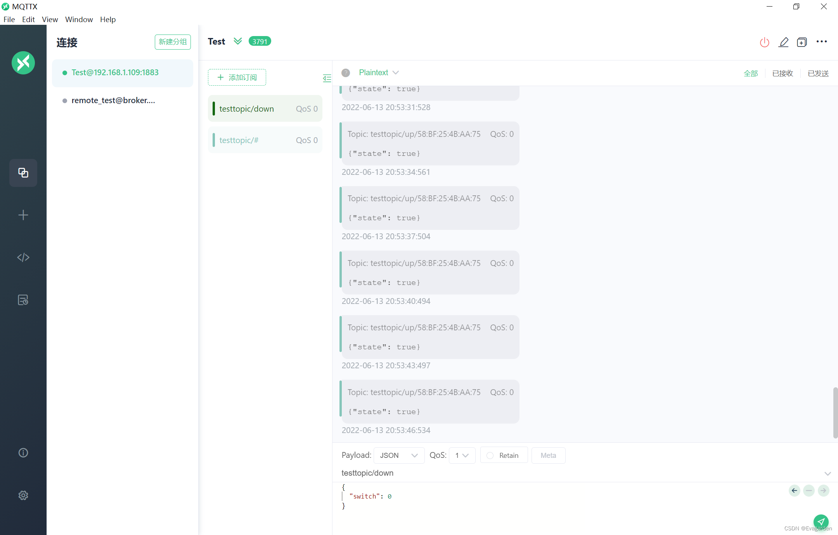
Task: Click the plus new connection sidebar icon
Action: click(23, 215)
